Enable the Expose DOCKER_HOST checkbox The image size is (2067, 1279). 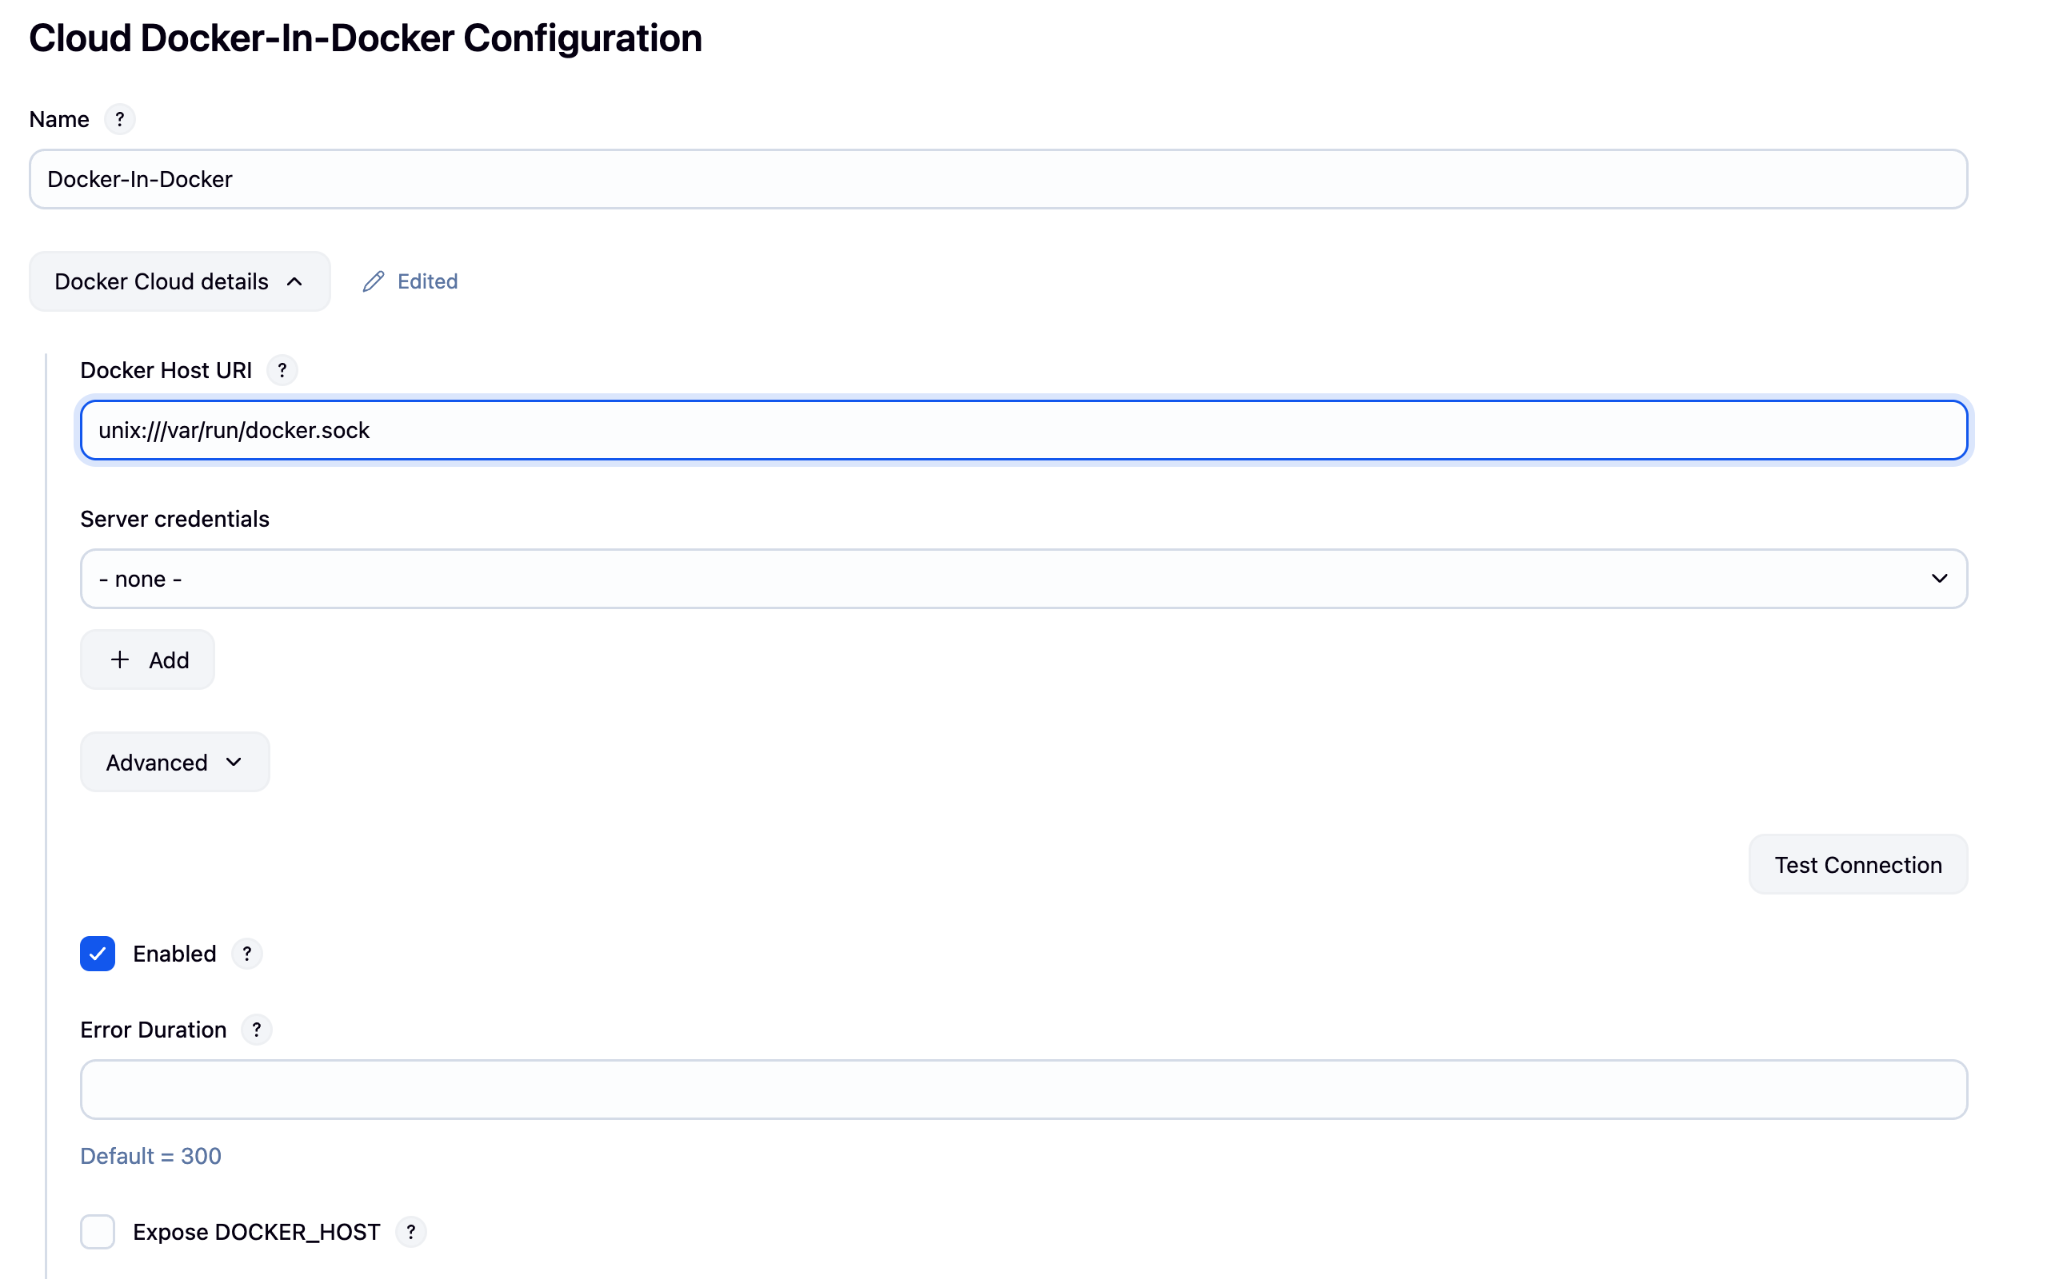pyautogui.click(x=98, y=1232)
